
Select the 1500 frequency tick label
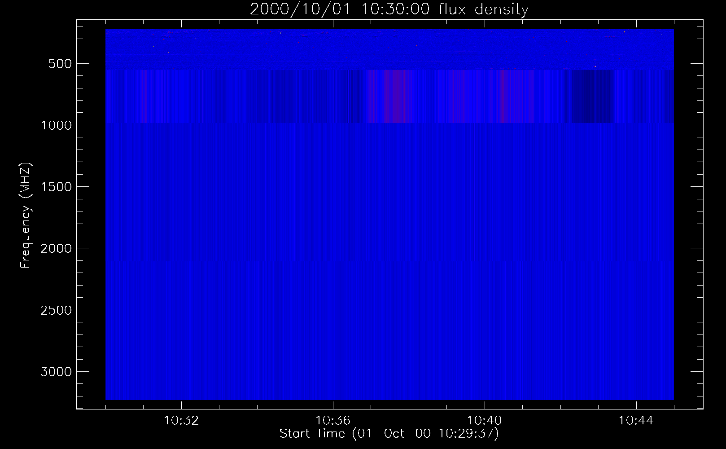(x=56, y=187)
